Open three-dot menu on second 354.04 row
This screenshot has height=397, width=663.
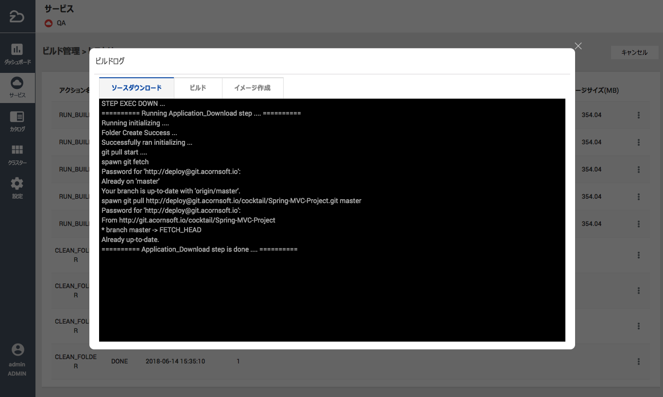[638, 142]
